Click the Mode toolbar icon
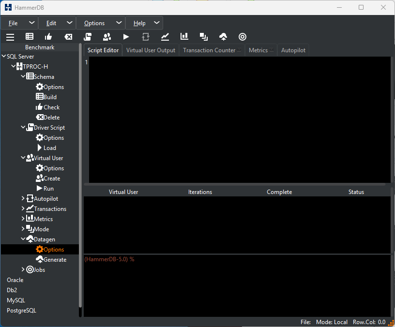This screenshot has height=327, width=395. 203,37
